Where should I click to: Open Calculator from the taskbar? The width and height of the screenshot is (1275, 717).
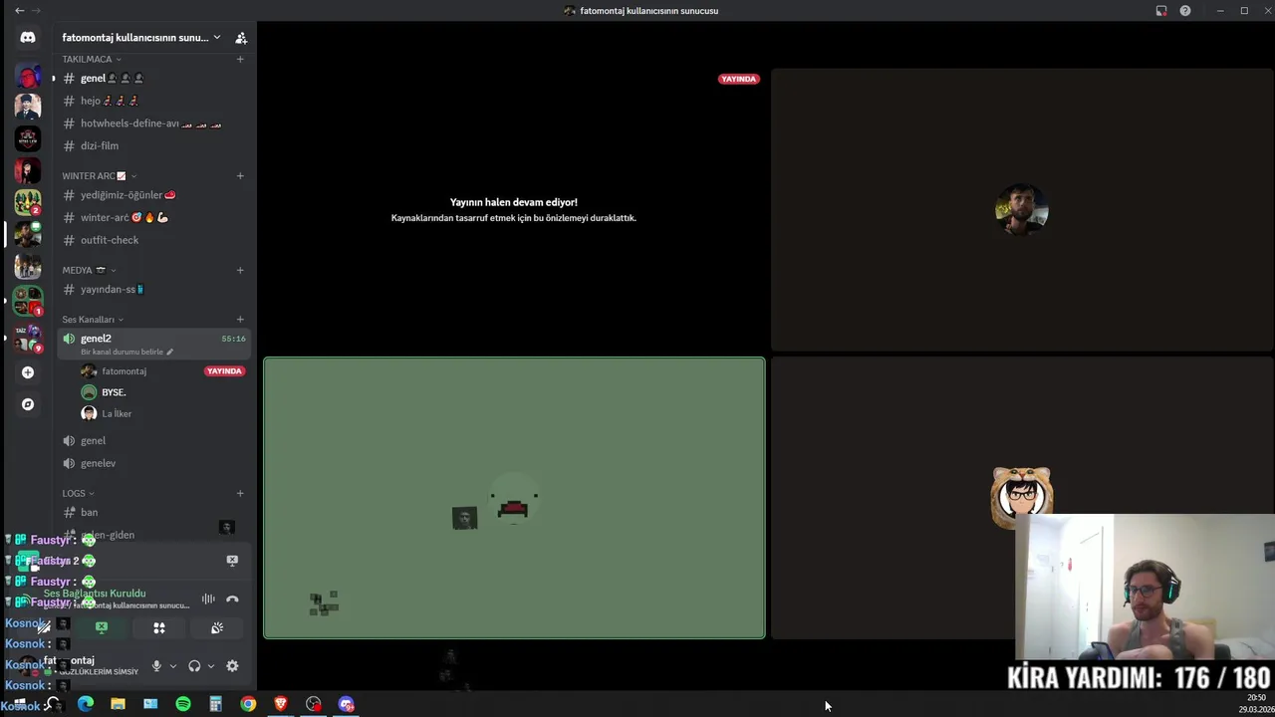(x=215, y=704)
